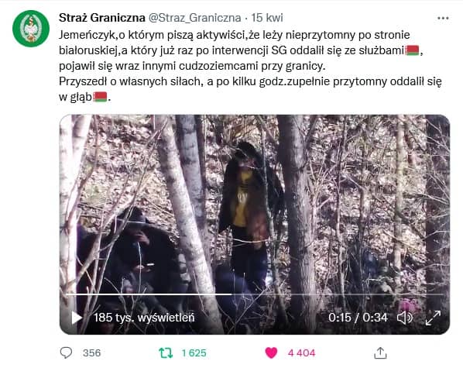Open the Straż Graniczna profile avatar
Screen dimensions: 463x368
click(x=31, y=29)
